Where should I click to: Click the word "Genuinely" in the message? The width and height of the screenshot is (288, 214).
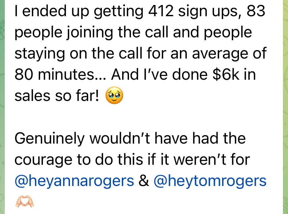(50, 139)
